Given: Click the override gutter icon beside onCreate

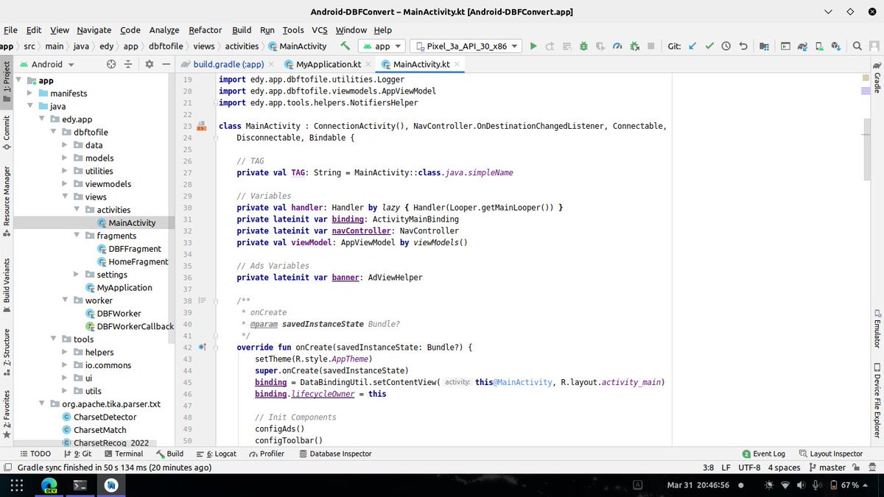Looking at the screenshot, I should click(x=202, y=347).
